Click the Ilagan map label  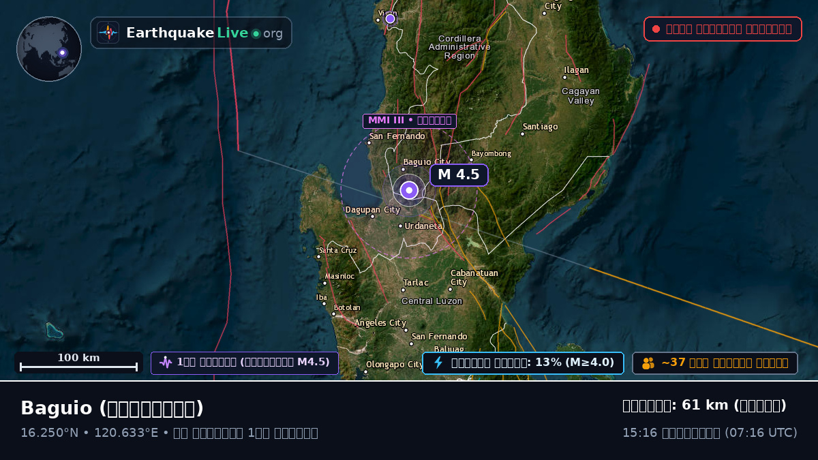point(576,70)
